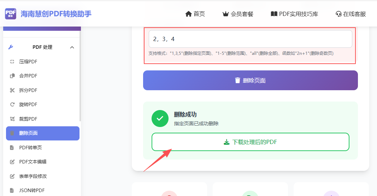The height and width of the screenshot is (196, 377).
Task: Click the crop icon beside 裁剪PDF
Action: [x=12, y=119]
